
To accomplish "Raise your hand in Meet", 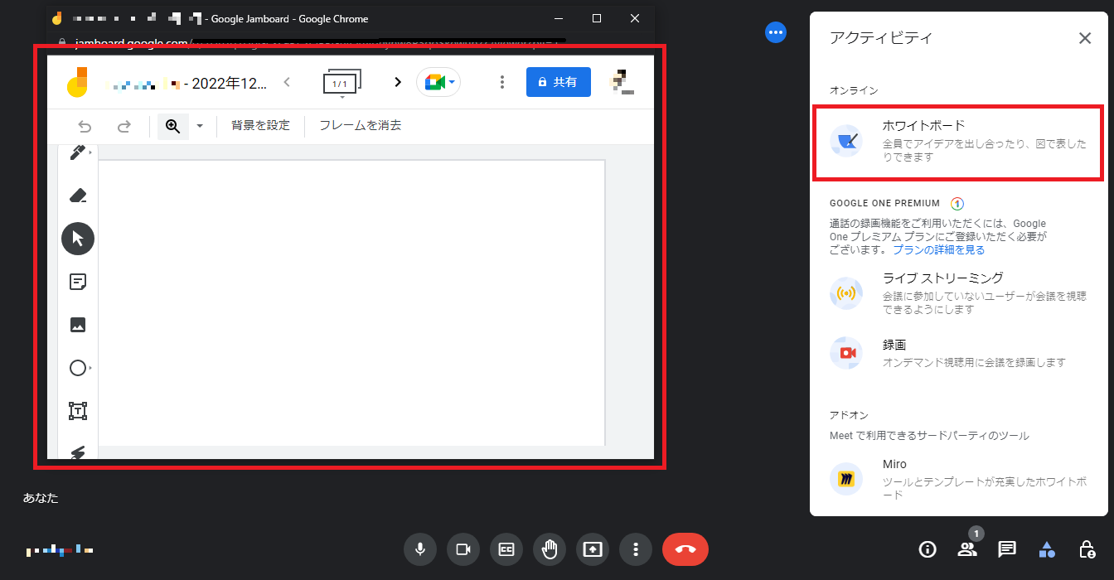I will tap(550, 549).
